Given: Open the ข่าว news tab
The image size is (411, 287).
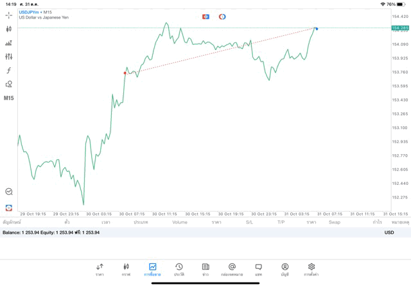Looking at the screenshot, I should coord(205,269).
